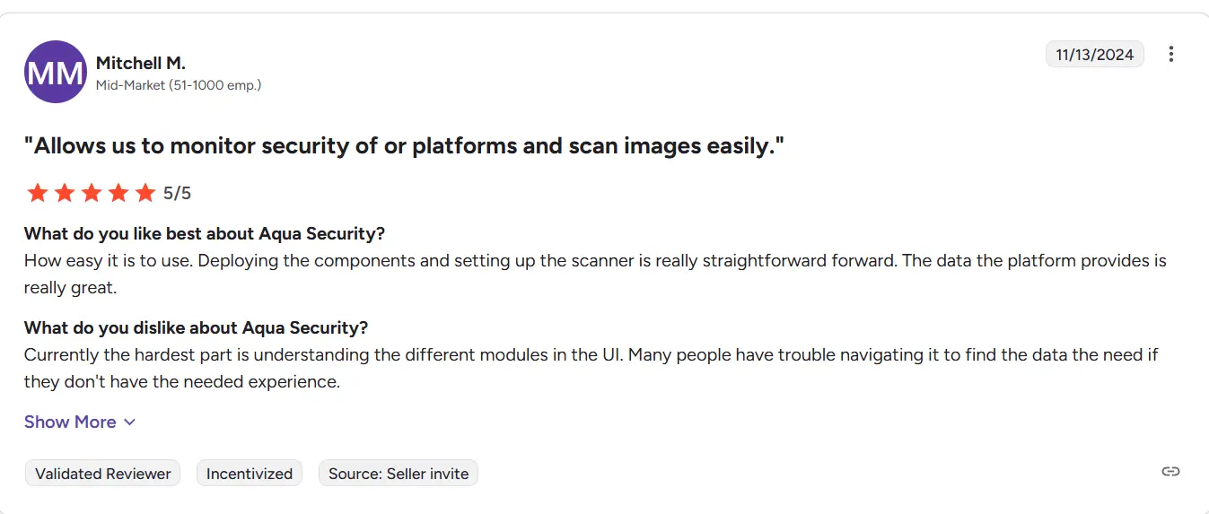Click the Mid-Market (51-1000 emp.) label
The height and width of the screenshot is (514, 1209).
179,85
